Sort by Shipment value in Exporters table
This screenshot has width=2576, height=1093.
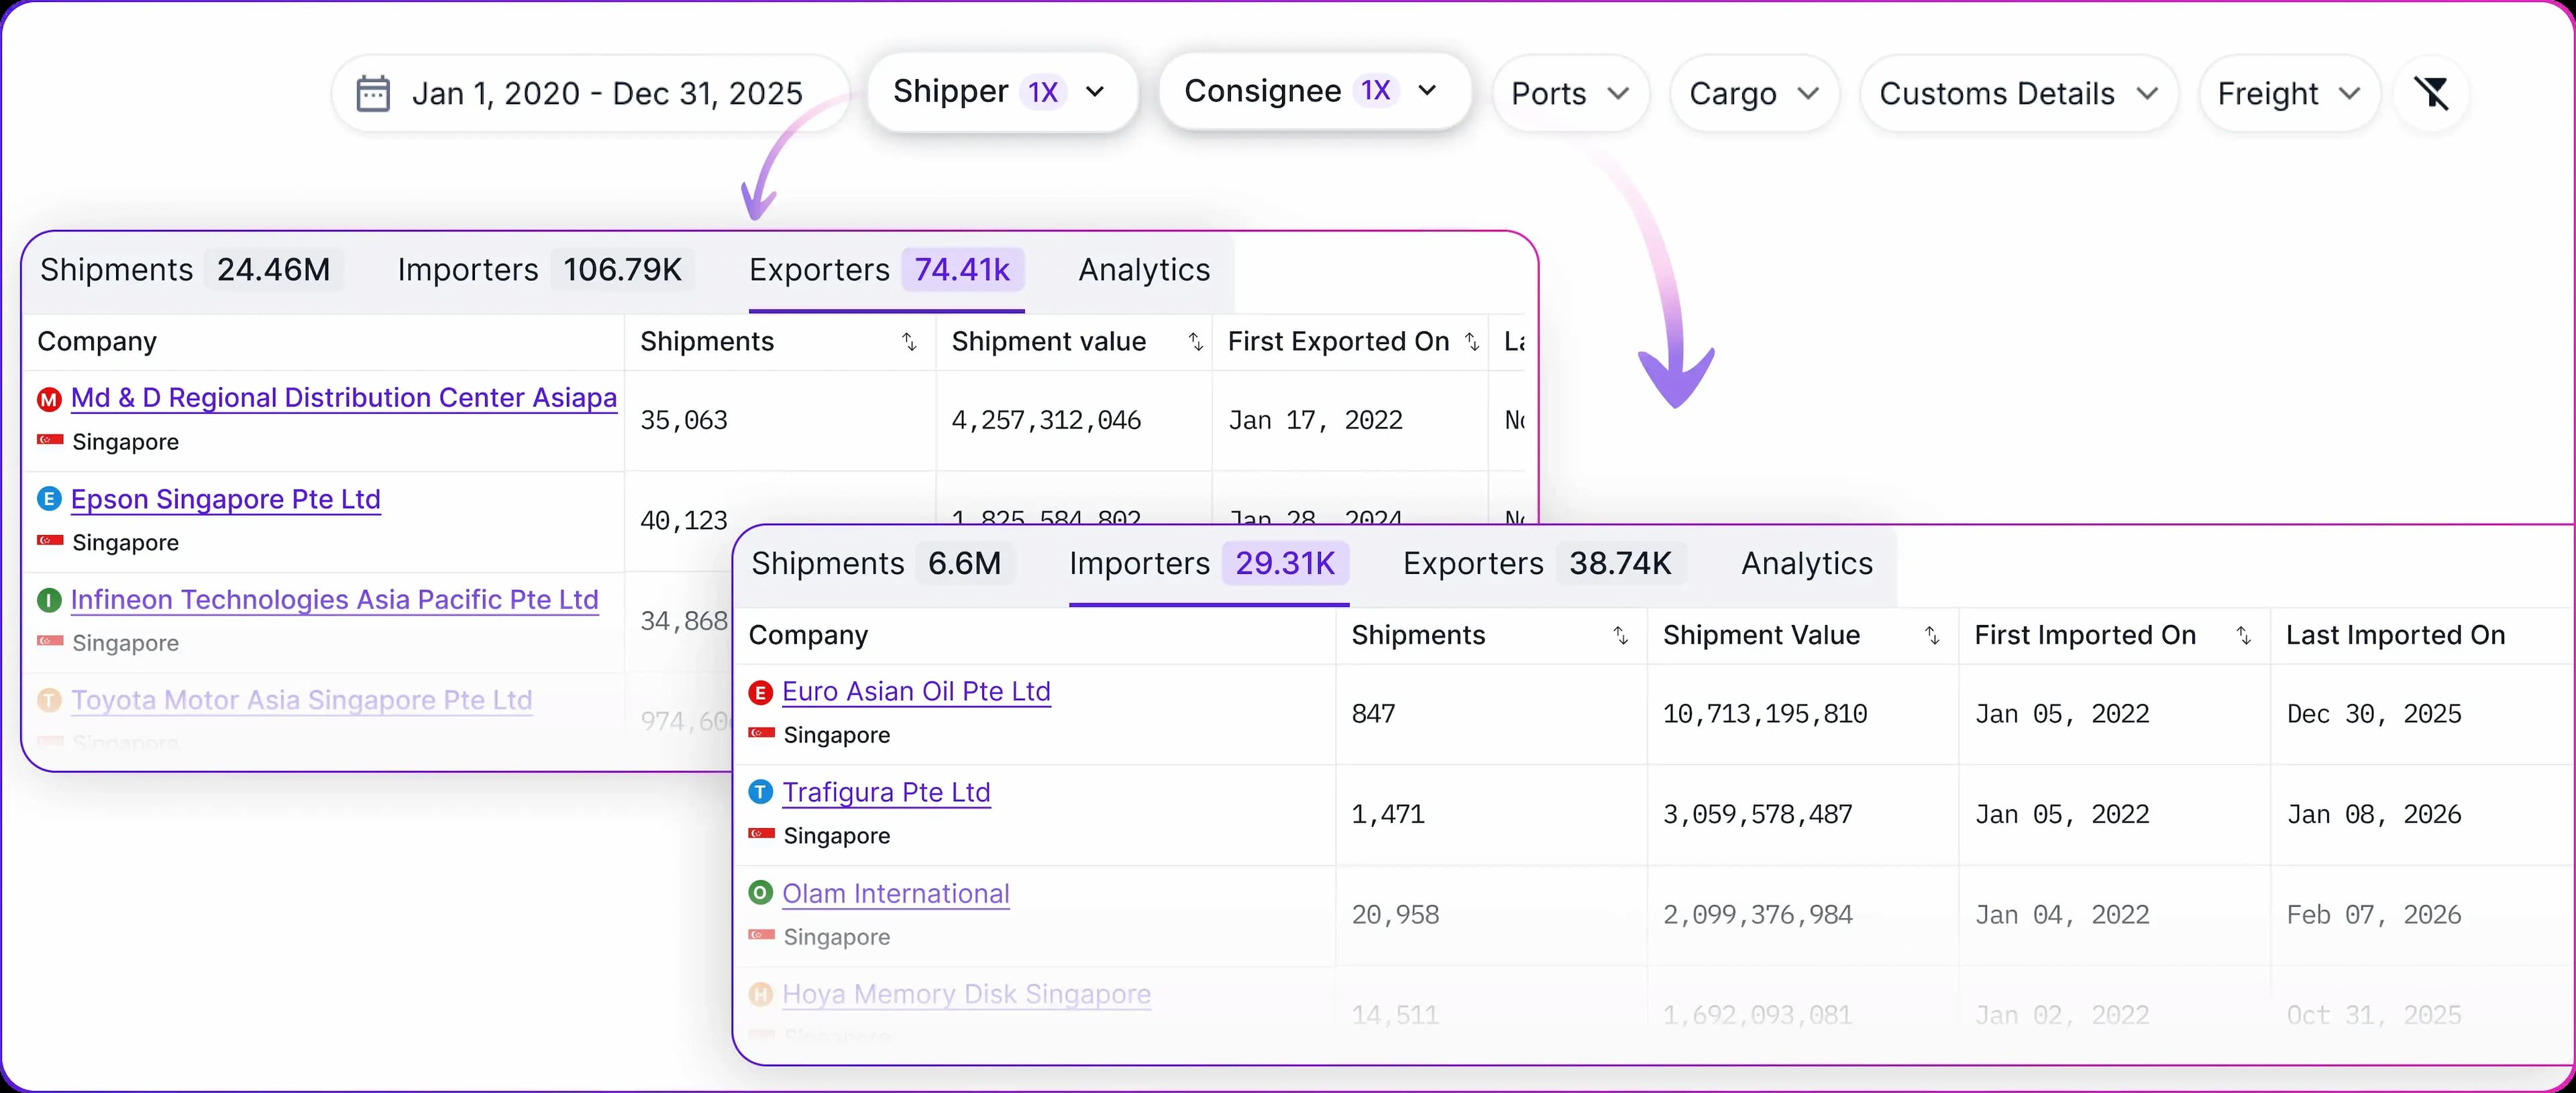point(1195,342)
